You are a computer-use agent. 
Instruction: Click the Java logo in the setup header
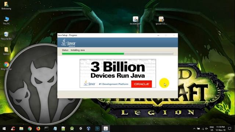coord(68,43)
